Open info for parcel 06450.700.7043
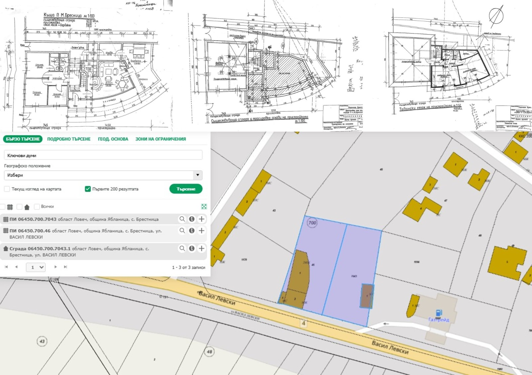532x375 pixels. coord(192,219)
